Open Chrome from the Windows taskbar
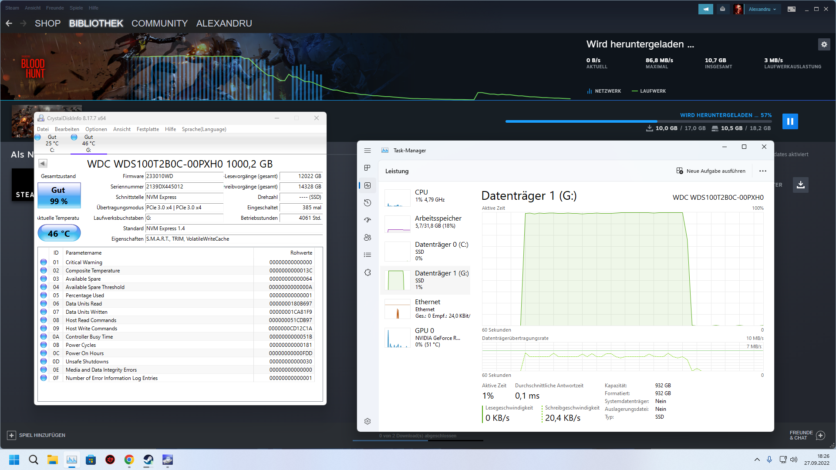This screenshot has height=470, width=836. (x=129, y=460)
